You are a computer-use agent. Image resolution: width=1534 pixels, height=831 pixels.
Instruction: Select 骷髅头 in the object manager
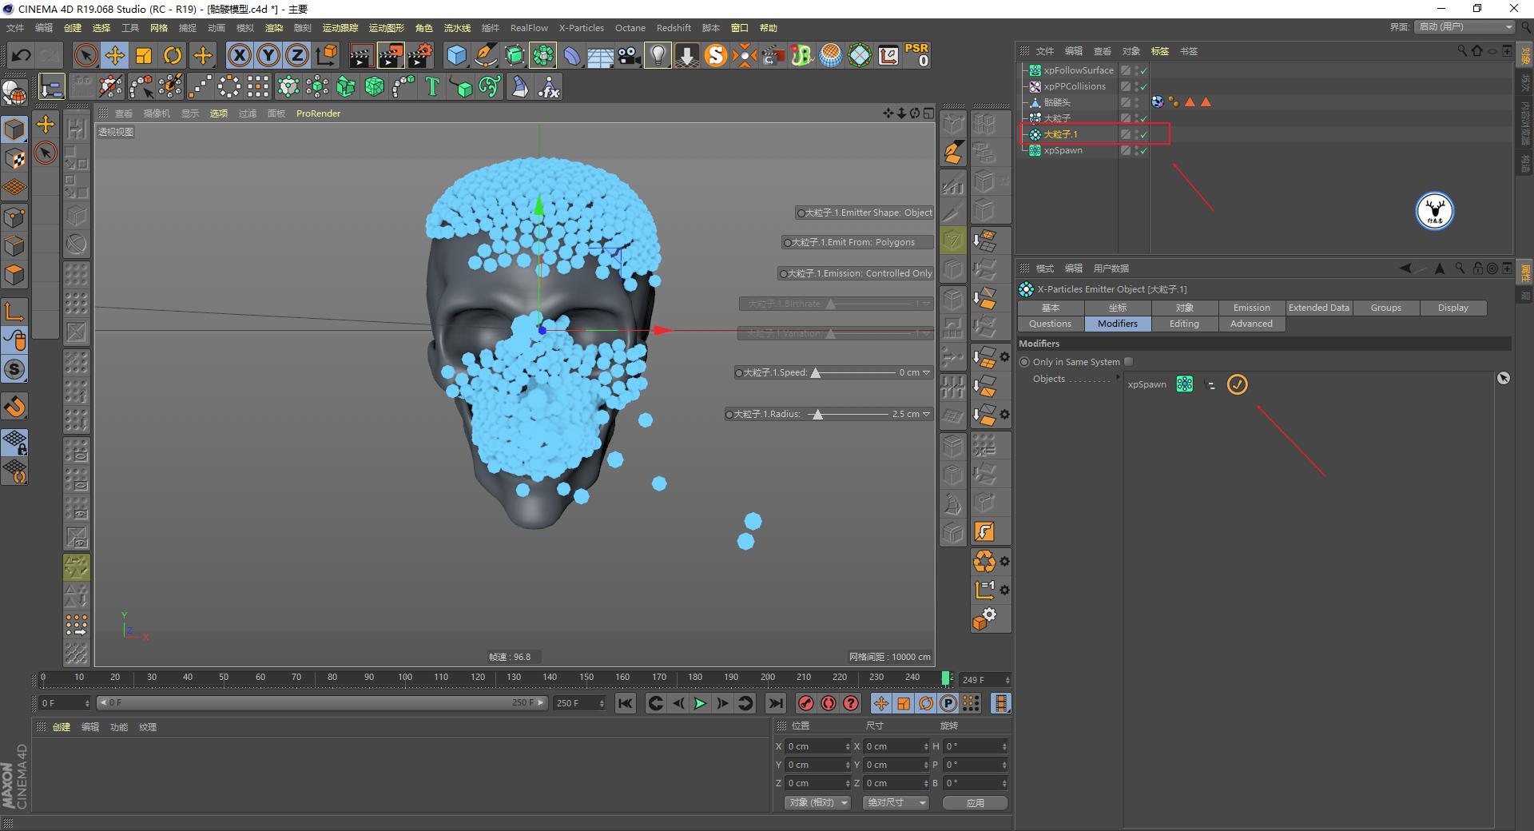(x=1059, y=101)
